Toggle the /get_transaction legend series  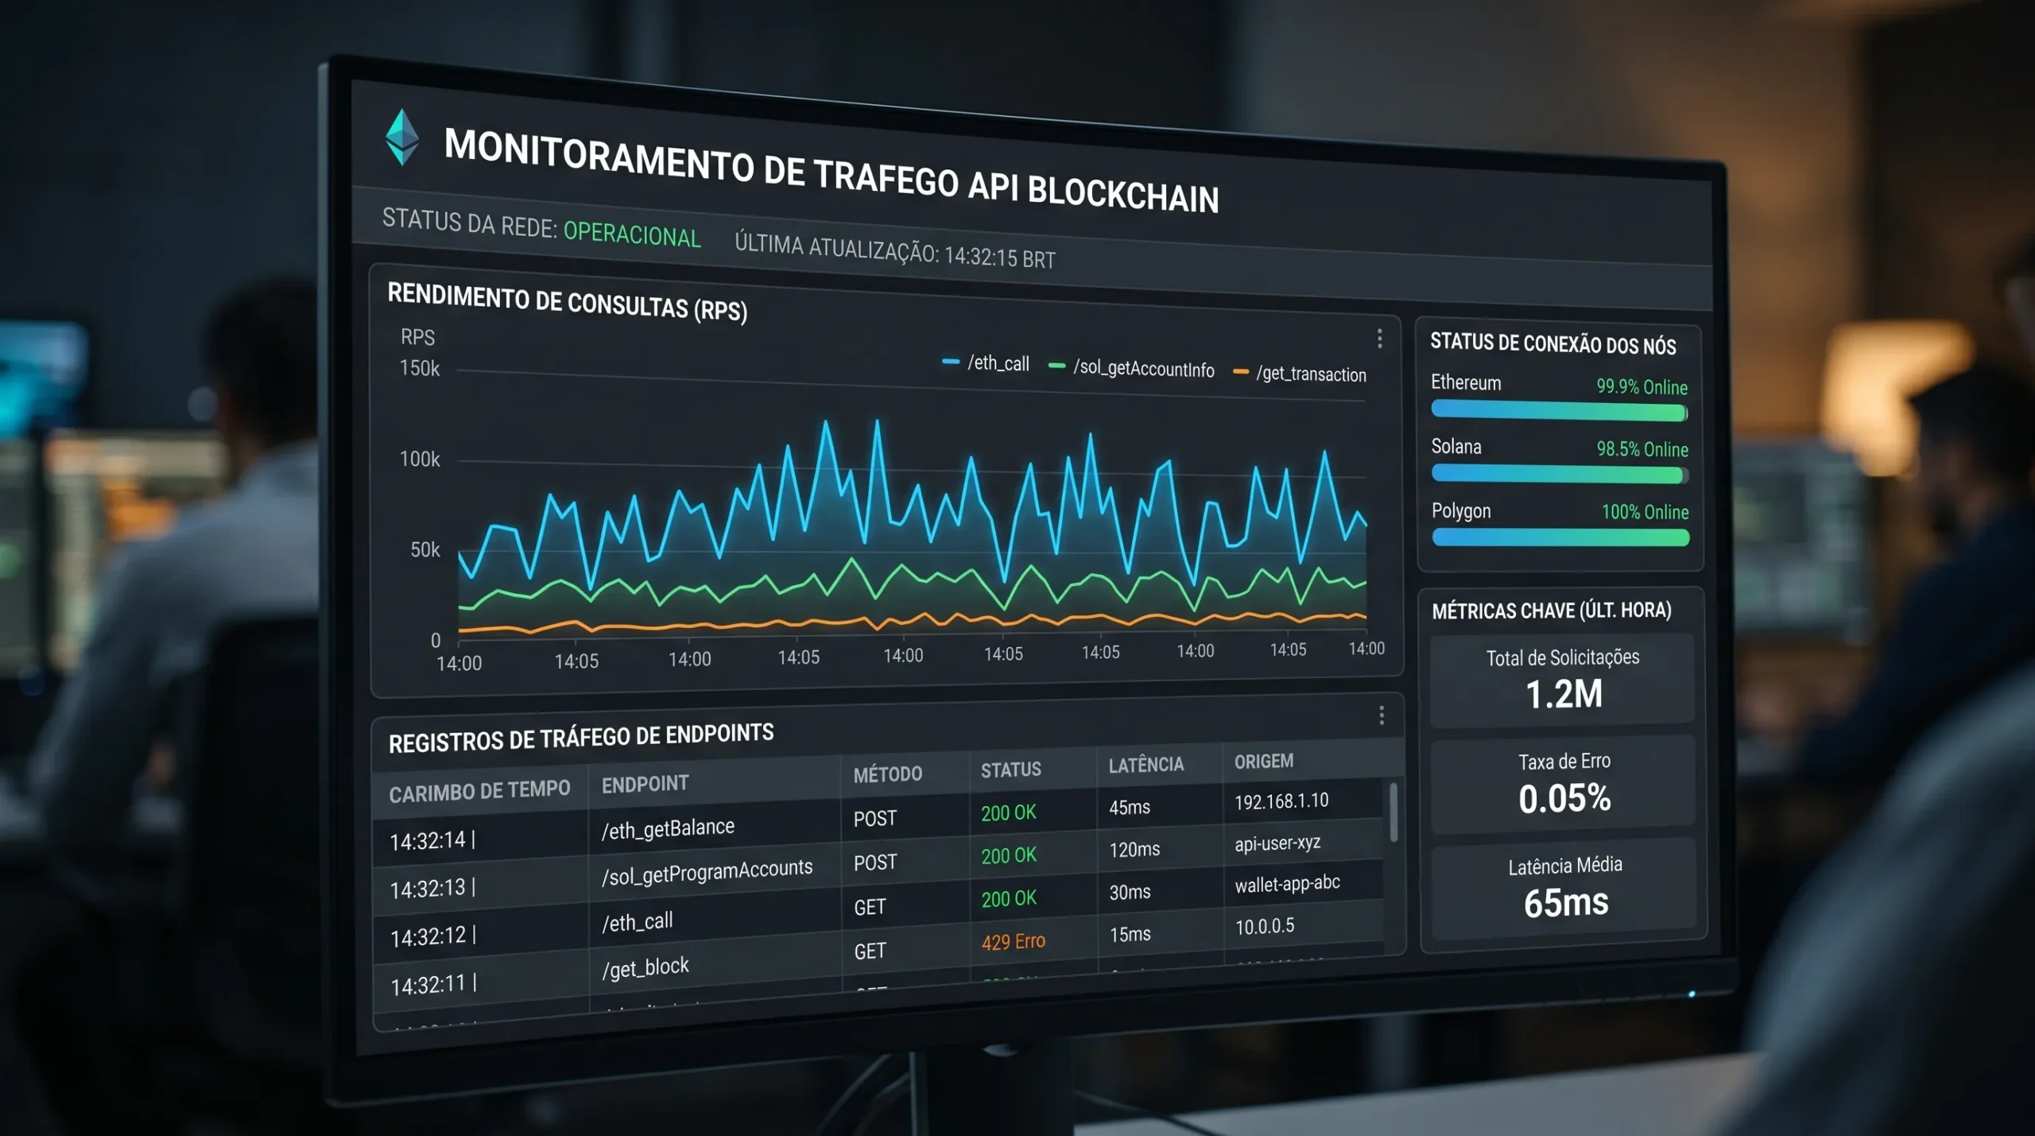[1299, 374]
